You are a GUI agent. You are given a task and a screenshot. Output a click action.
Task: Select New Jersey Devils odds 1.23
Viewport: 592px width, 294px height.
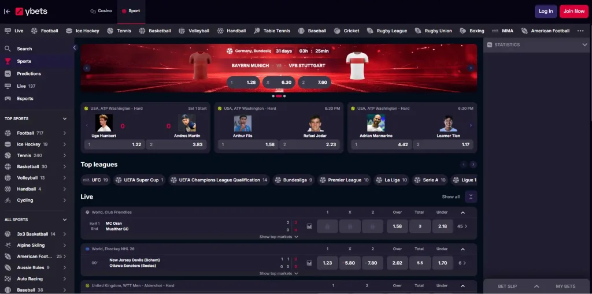(x=327, y=263)
